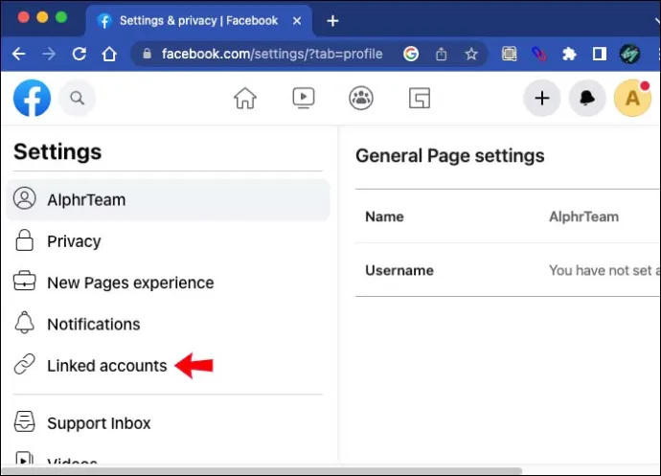The width and height of the screenshot is (661, 476).
Task: Click the Username row
Action: pyautogui.click(x=508, y=270)
